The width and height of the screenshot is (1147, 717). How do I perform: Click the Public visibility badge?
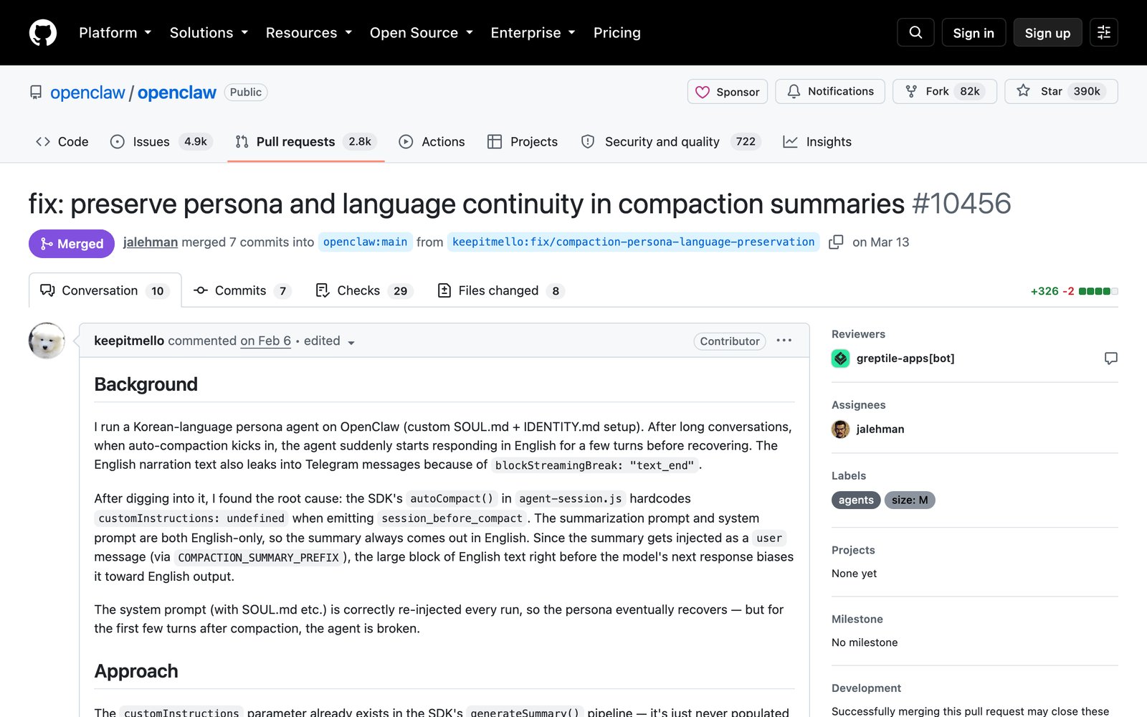(246, 92)
